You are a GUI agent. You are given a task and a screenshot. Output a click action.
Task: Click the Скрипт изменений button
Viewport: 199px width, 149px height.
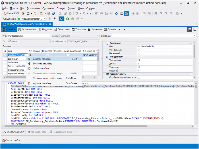pyautogui.click(x=61, y=132)
